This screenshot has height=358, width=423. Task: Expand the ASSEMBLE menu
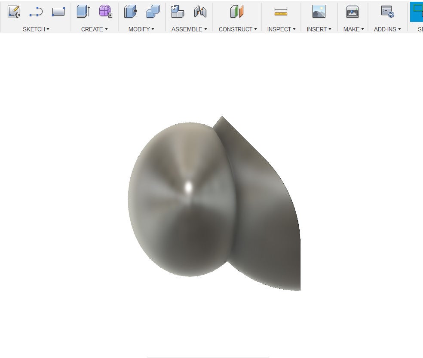point(189,29)
